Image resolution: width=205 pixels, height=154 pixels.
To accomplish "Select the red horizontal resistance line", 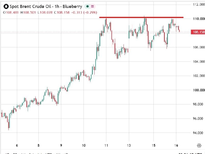I will tap(141, 17).
